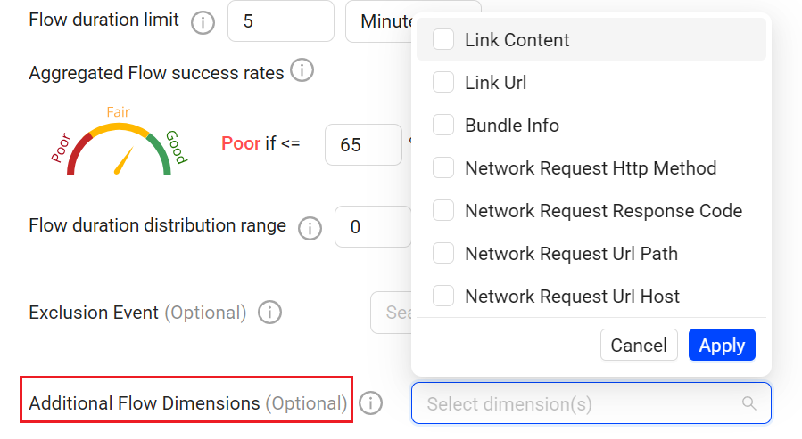
Task: Click the Poor threshold field showing 65
Action: (x=362, y=144)
